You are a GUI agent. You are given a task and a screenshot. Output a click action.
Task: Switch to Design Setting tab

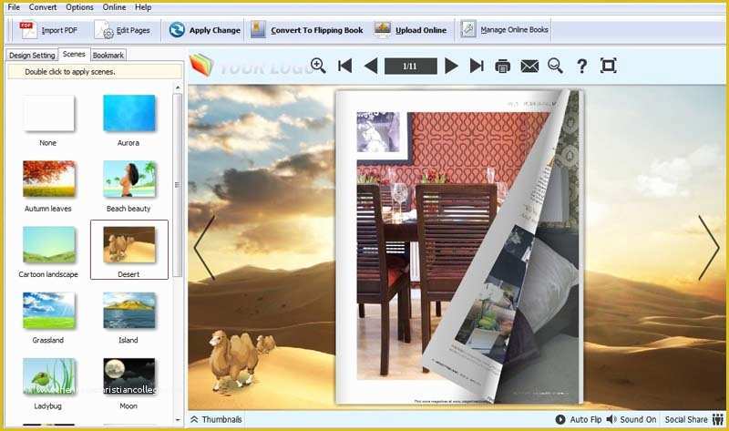pyautogui.click(x=32, y=56)
